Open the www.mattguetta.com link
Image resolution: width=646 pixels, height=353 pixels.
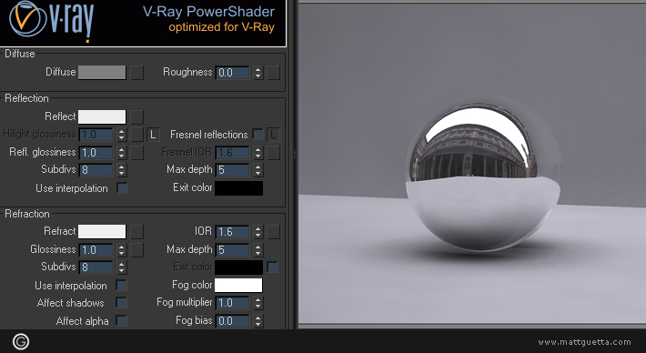(584, 342)
